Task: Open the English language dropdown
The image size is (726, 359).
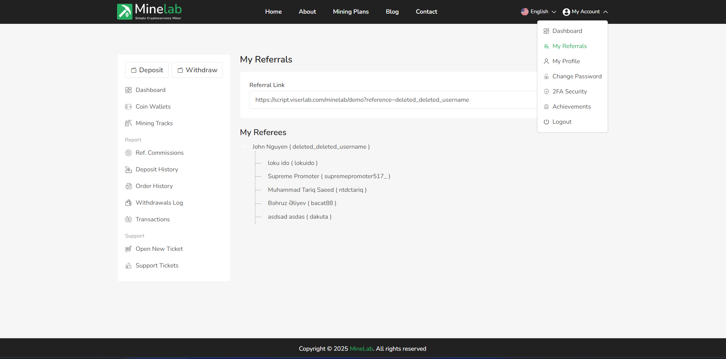Action: pyautogui.click(x=538, y=12)
